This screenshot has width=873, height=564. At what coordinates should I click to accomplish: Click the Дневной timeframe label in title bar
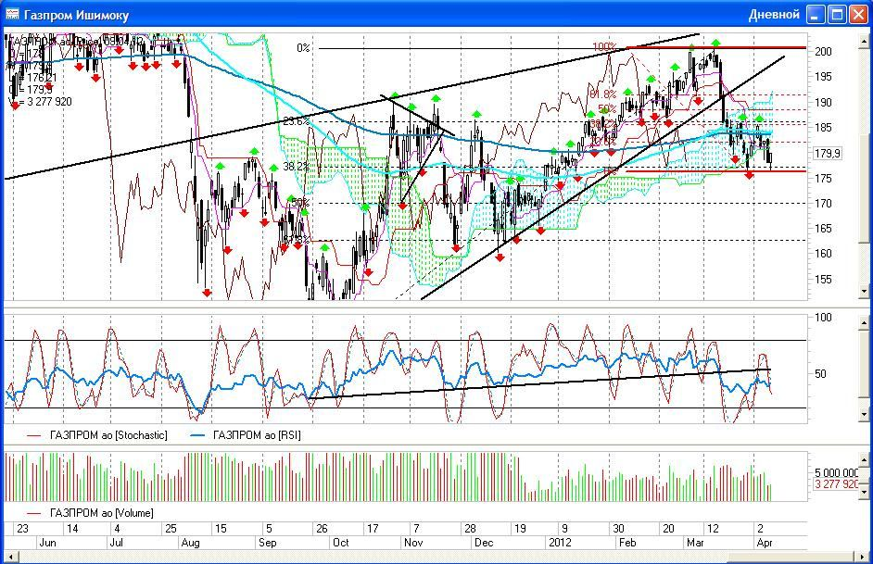point(774,15)
